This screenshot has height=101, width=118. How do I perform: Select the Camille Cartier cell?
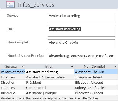coord(96,98)
